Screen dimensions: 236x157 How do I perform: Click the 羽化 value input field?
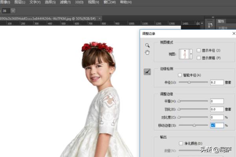coord(217,109)
